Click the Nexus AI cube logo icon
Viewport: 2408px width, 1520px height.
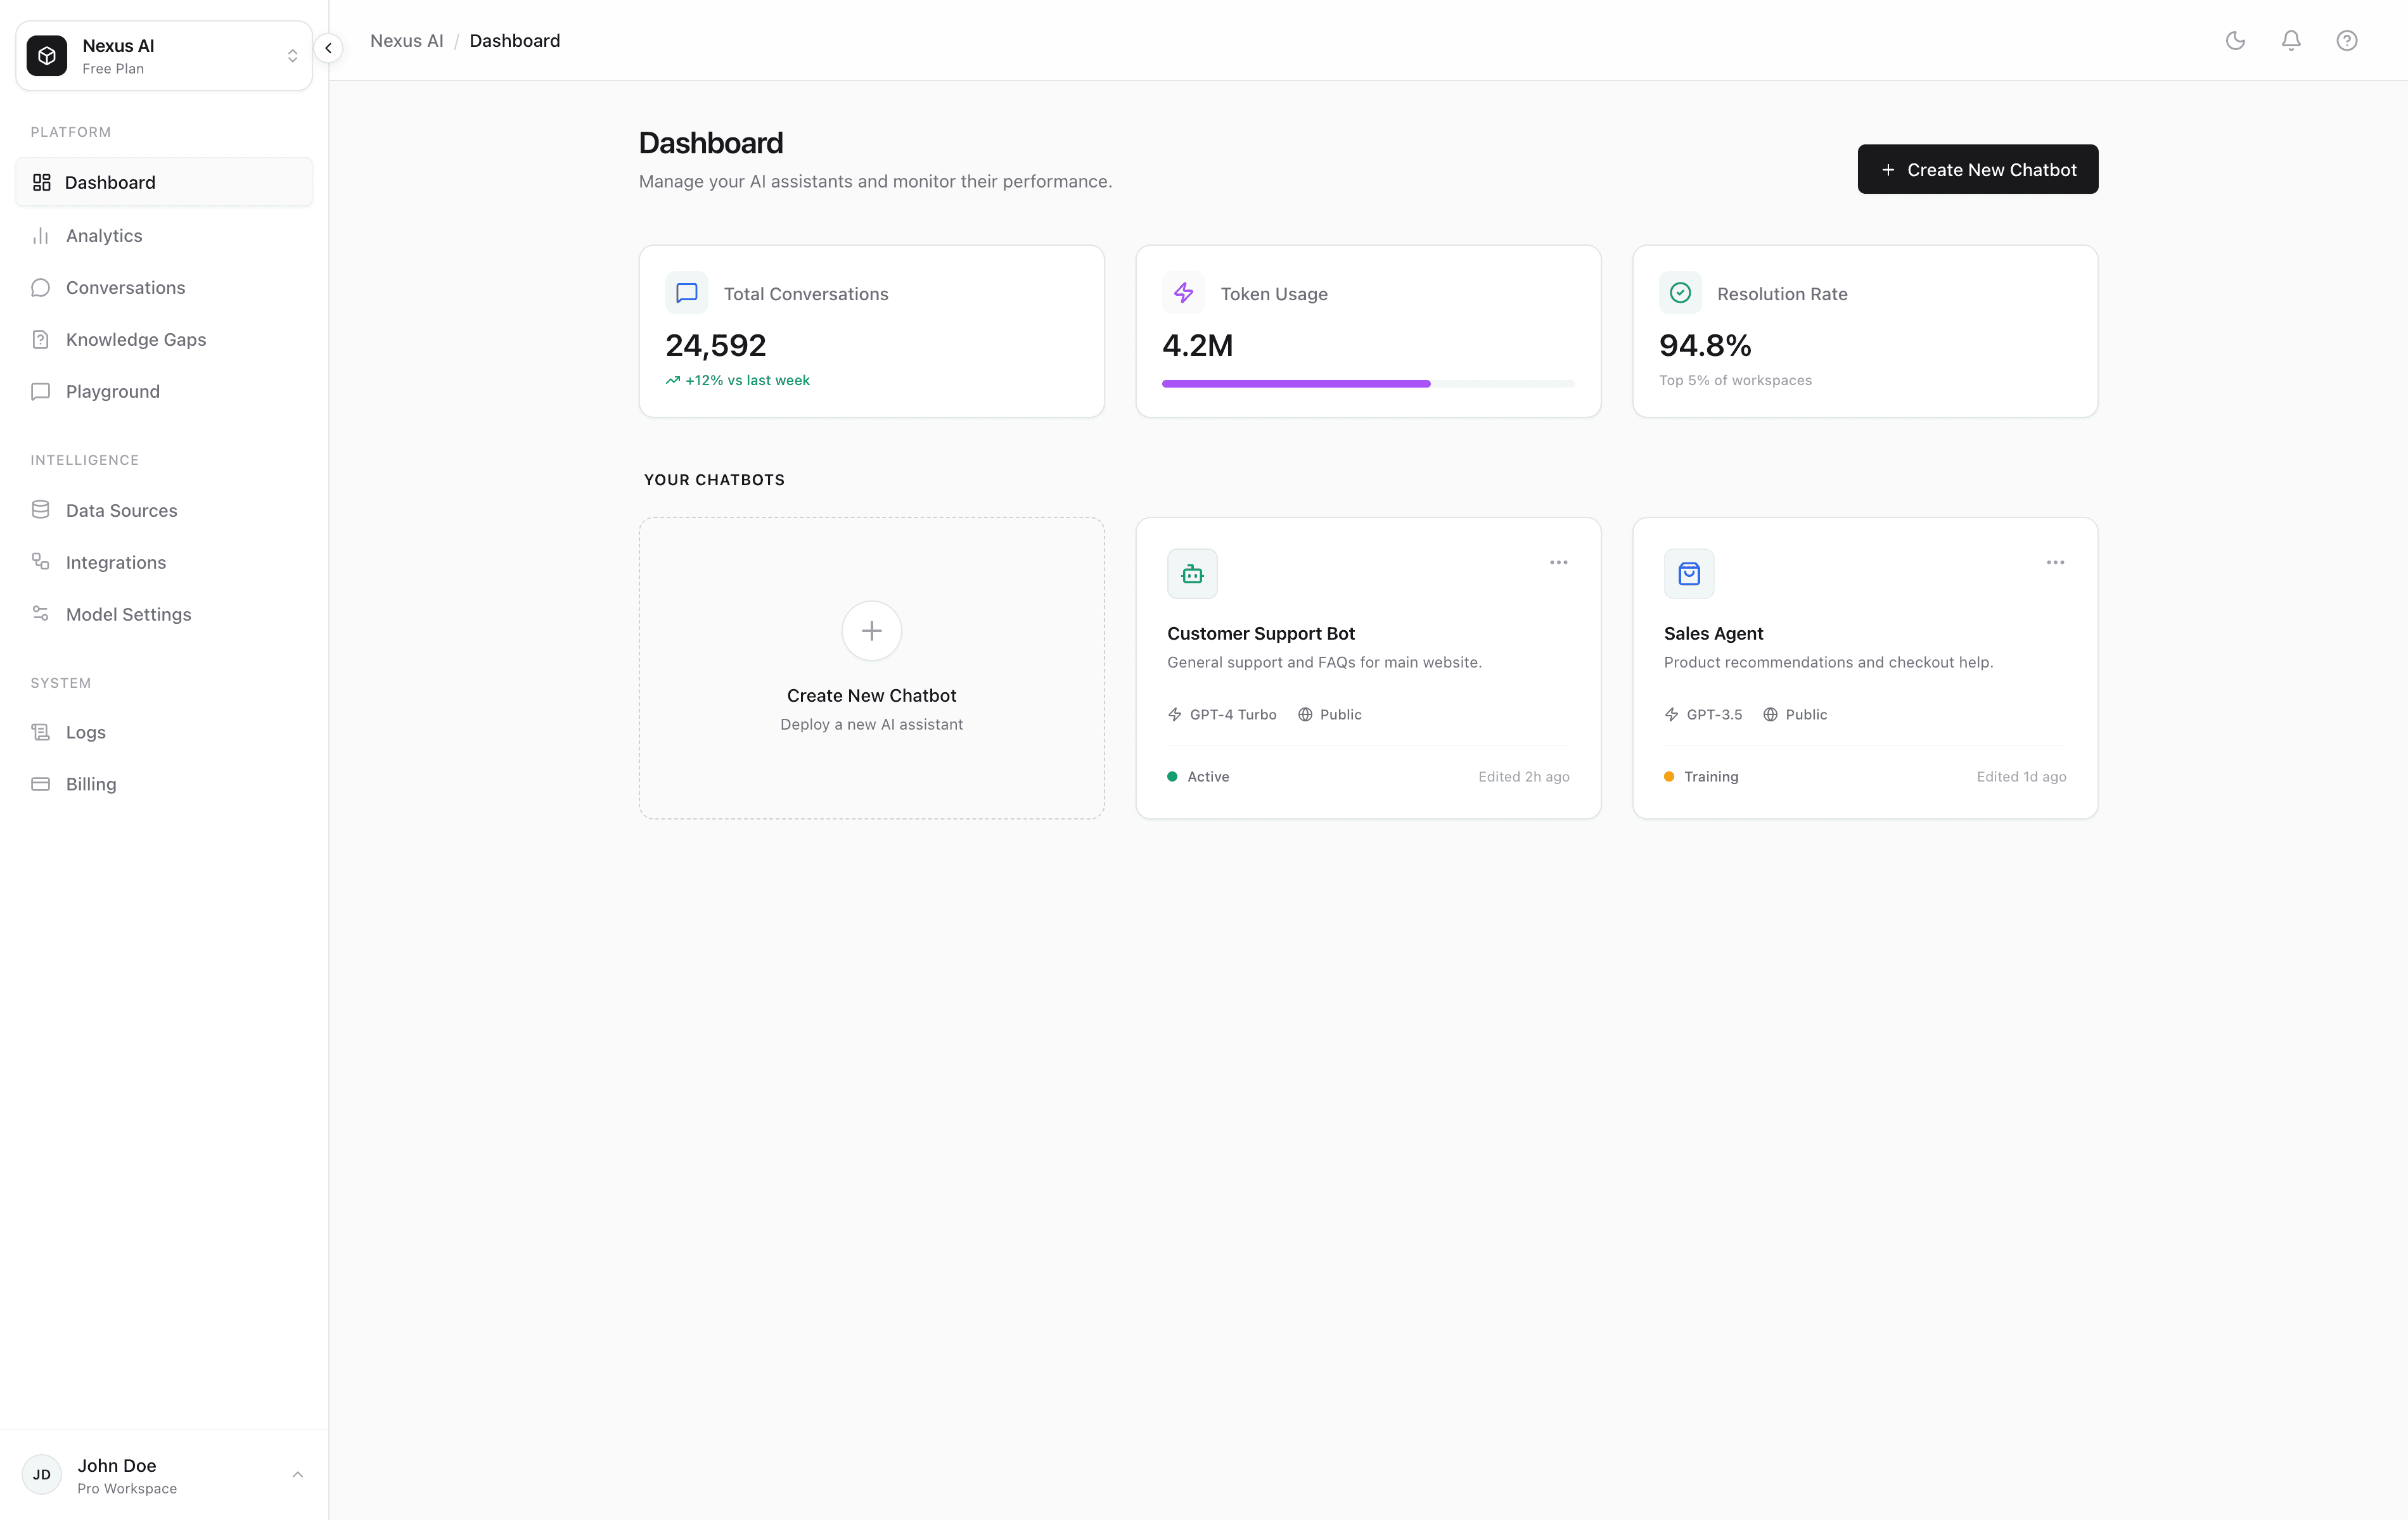(x=47, y=56)
